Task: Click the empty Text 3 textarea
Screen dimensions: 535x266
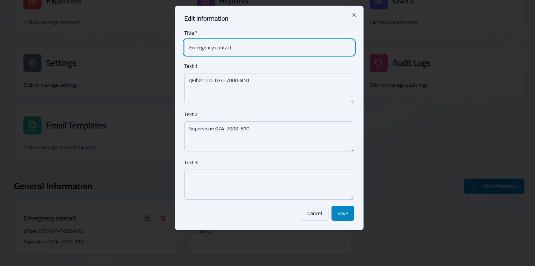Action: tap(269, 185)
